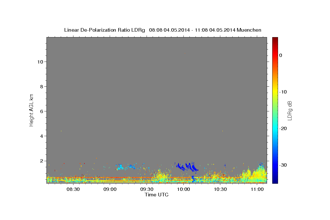This screenshot has width=330, height=220.
Task: Click the height tick label 6
Action: pos(42,111)
